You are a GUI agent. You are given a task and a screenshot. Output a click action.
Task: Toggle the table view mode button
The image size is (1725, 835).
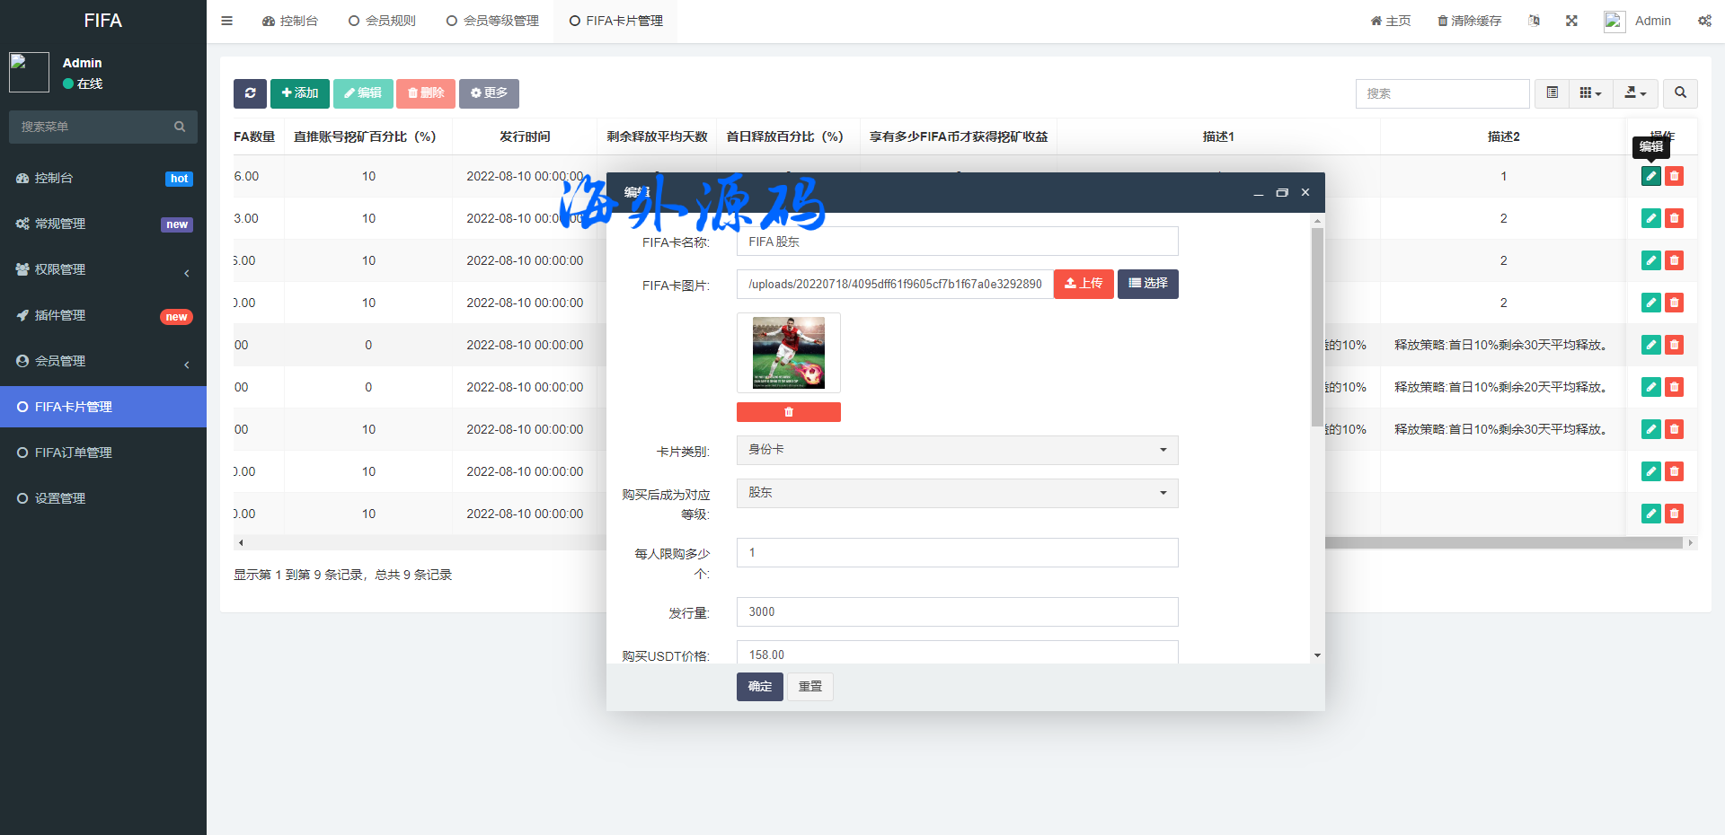click(1552, 93)
